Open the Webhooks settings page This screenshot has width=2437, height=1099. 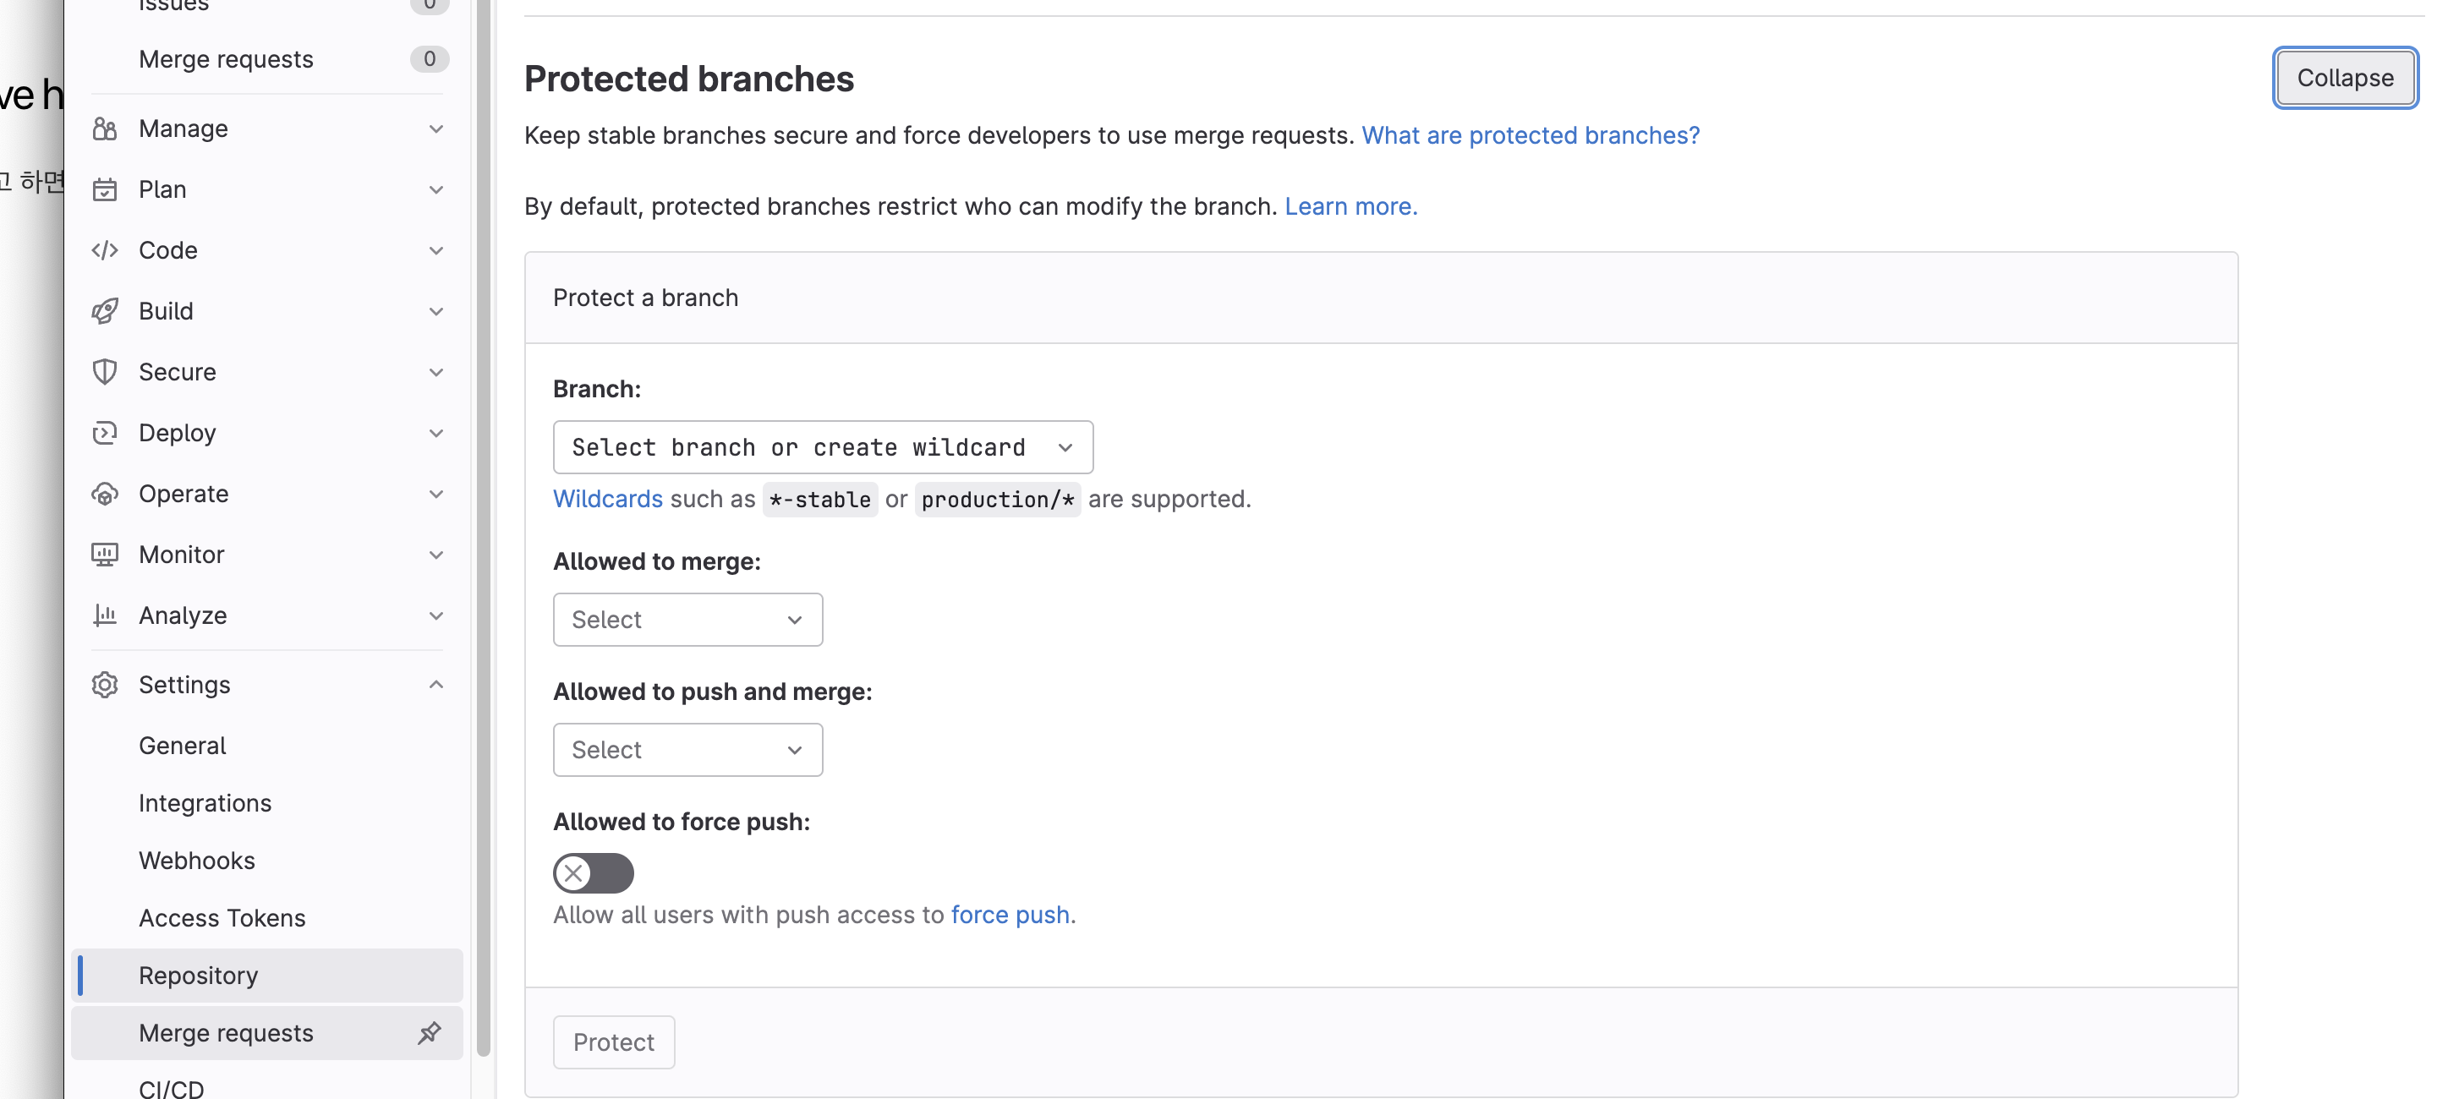click(x=197, y=861)
